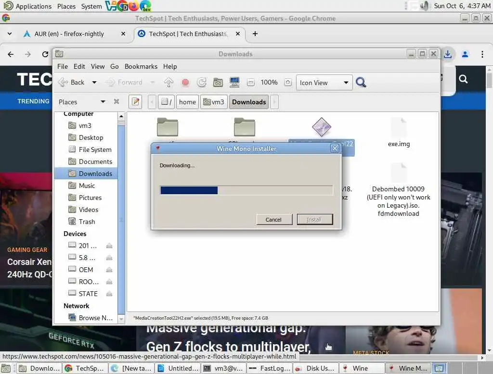Click Chrome back arrow
The image size is (493, 374).
[x=11, y=54]
